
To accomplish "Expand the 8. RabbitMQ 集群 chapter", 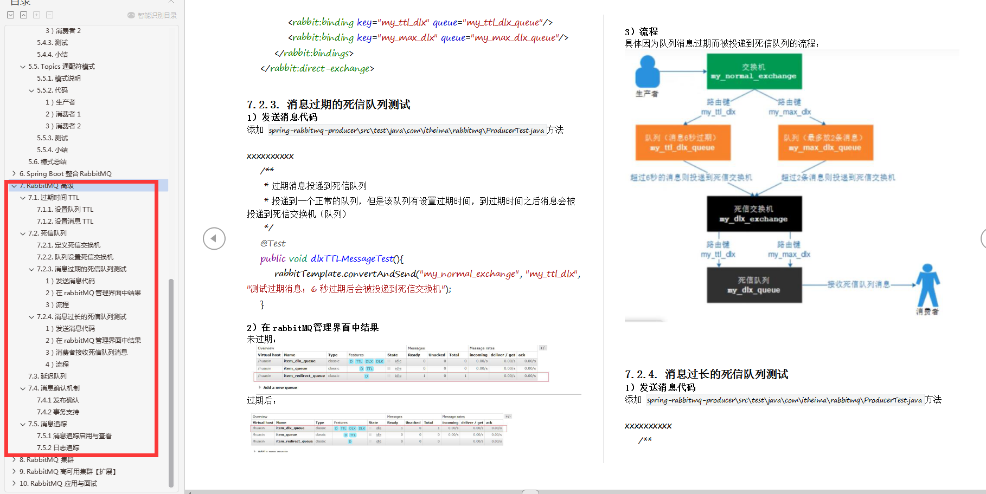I will pyautogui.click(x=14, y=459).
